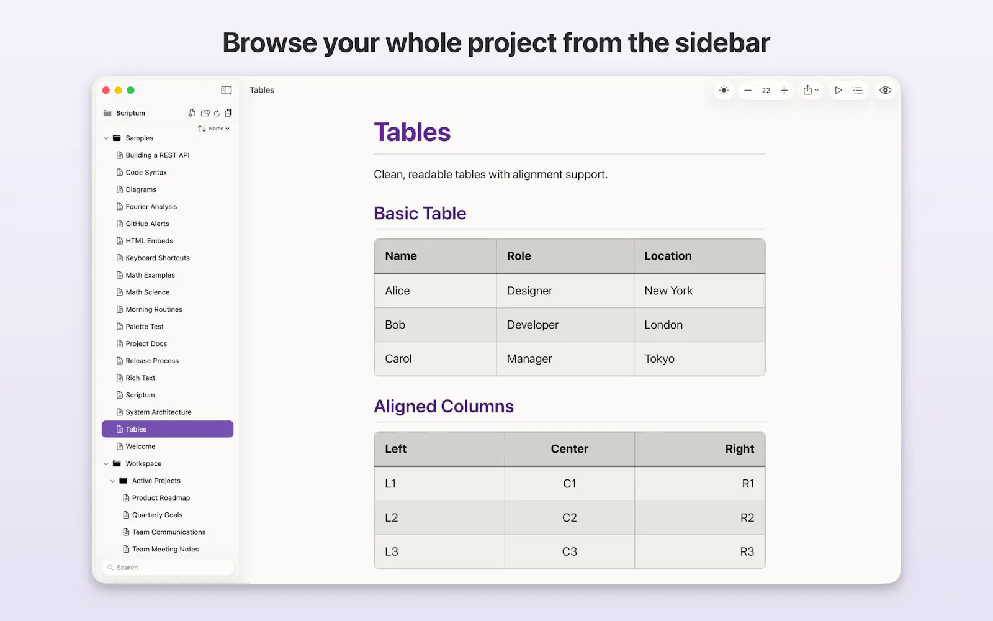This screenshot has height=621, width=993.
Task: Open System Architecture document
Action: pos(168,412)
